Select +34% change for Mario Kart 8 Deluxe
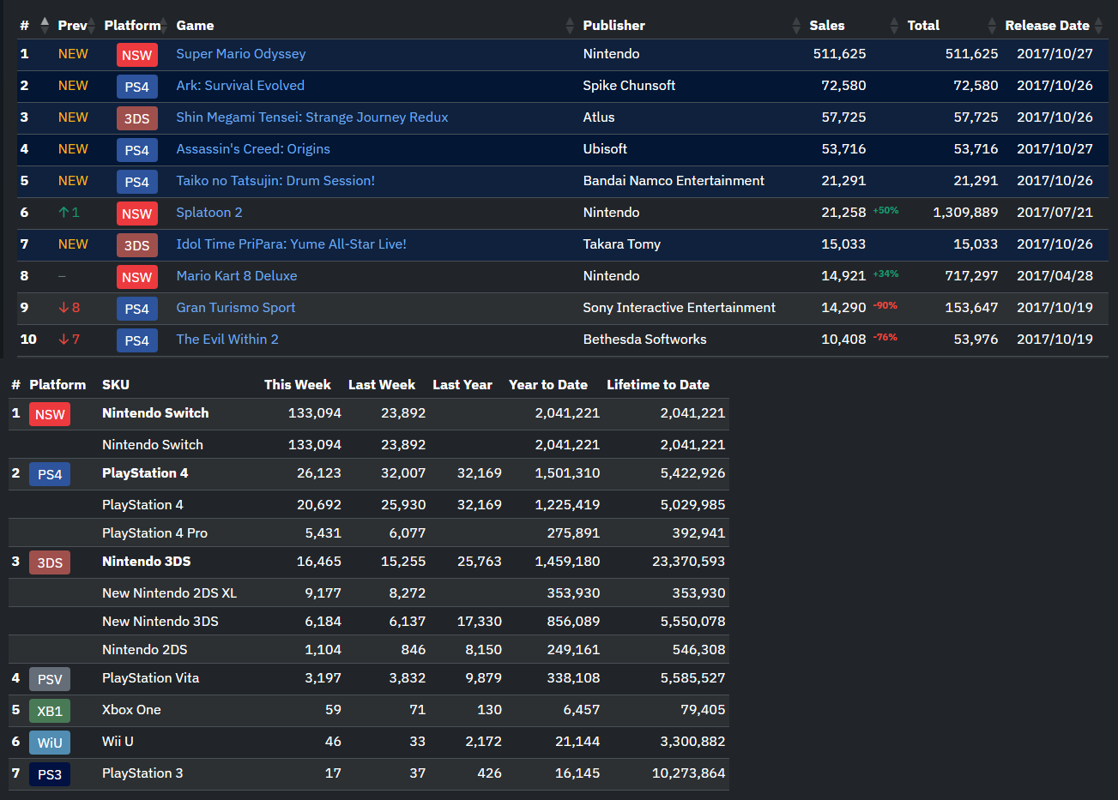The width and height of the screenshot is (1118, 800). (x=885, y=274)
